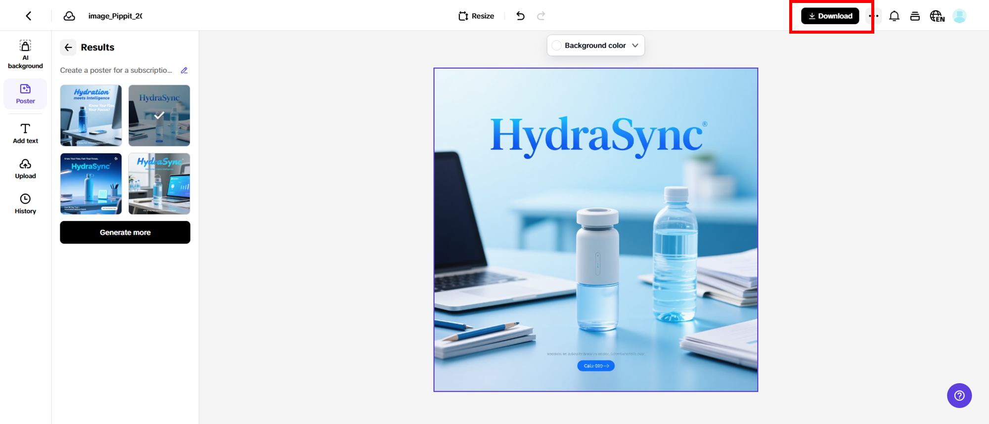Click the Background color circle swatch
The height and width of the screenshot is (424, 989).
[x=557, y=45]
